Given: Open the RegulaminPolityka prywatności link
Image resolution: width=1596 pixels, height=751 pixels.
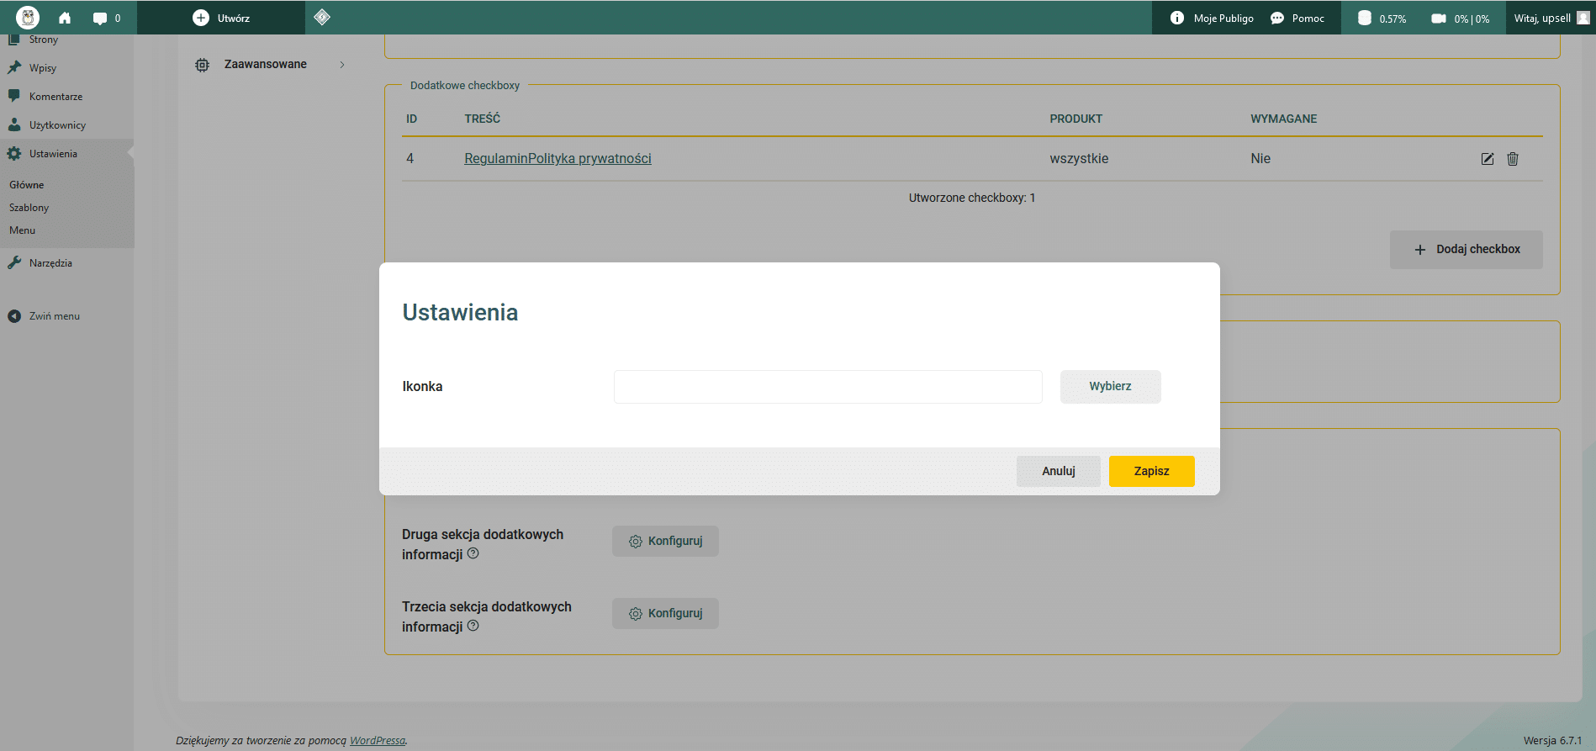Looking at the screenshot, I should 558,158.
